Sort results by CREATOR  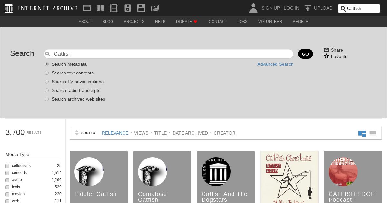[224, 133]
